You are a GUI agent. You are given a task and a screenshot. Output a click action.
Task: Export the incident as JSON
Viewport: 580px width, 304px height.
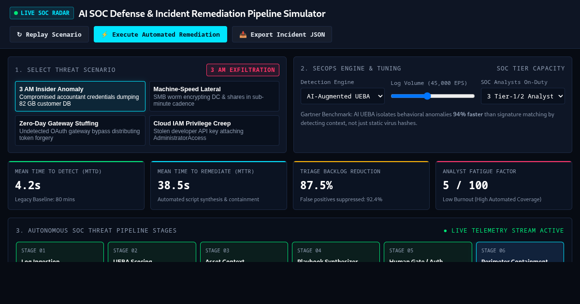tap(282, 34)
